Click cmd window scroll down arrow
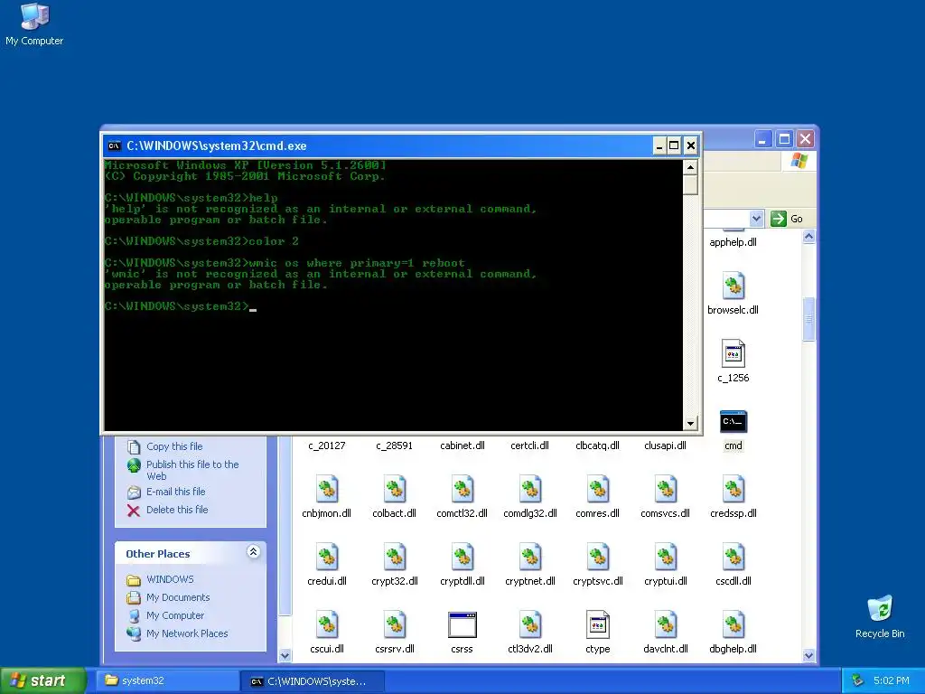This screenshot has height=694, width=925. (690, 423)
